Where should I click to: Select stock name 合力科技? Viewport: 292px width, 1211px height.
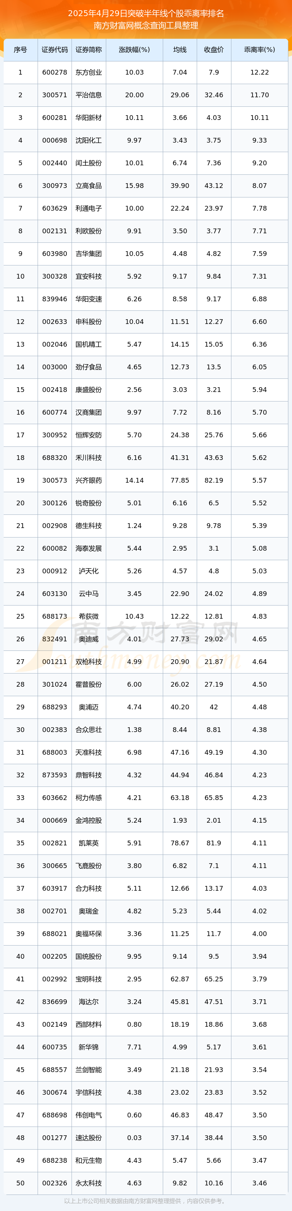(89, 889)
